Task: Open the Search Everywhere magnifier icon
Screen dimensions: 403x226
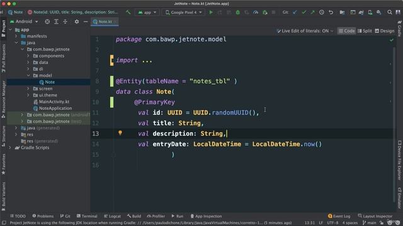Action: pyautogui.click(x=390, y=12)
